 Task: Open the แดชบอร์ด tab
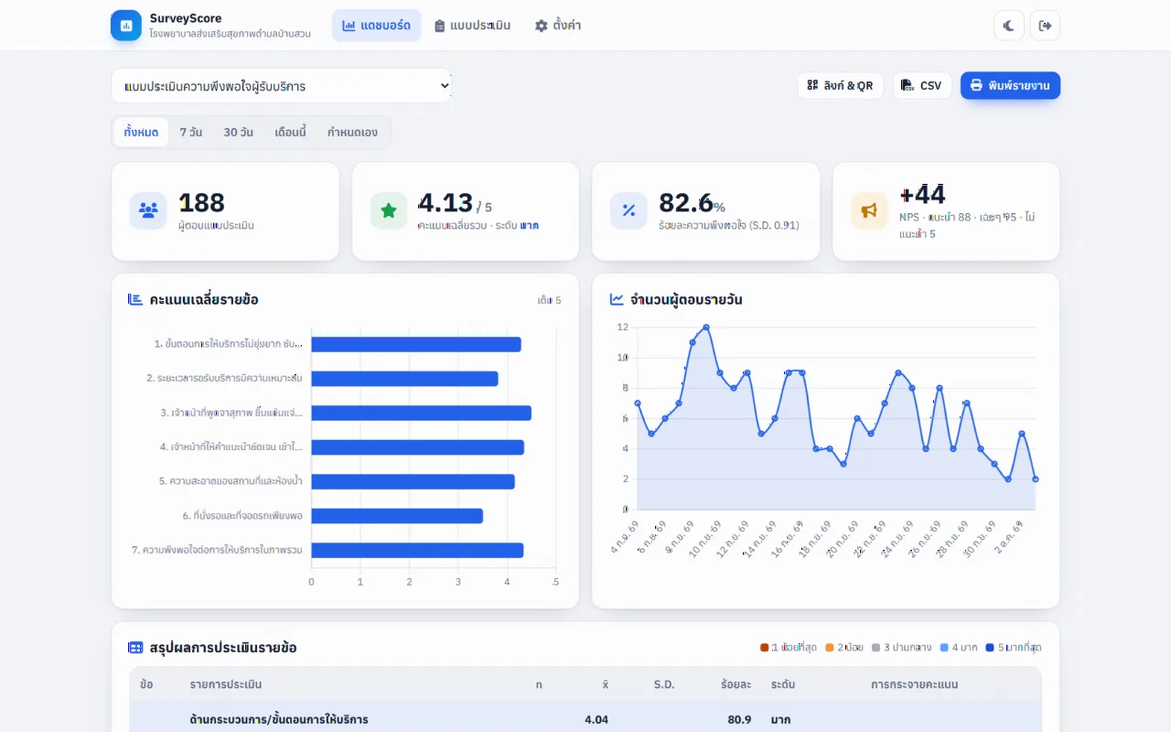(376, 26)
